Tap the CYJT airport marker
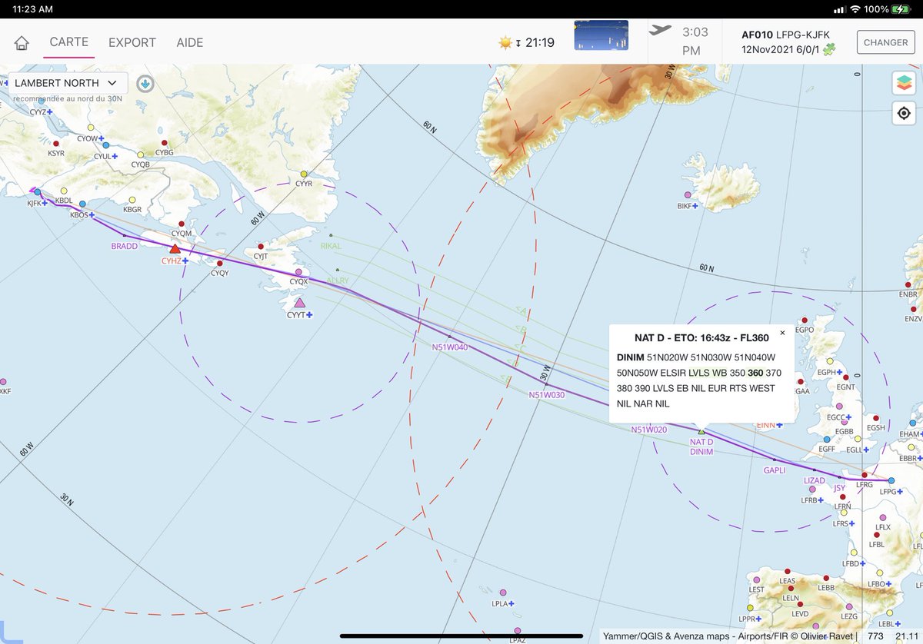The image size is (923, 644). point(260,246)
